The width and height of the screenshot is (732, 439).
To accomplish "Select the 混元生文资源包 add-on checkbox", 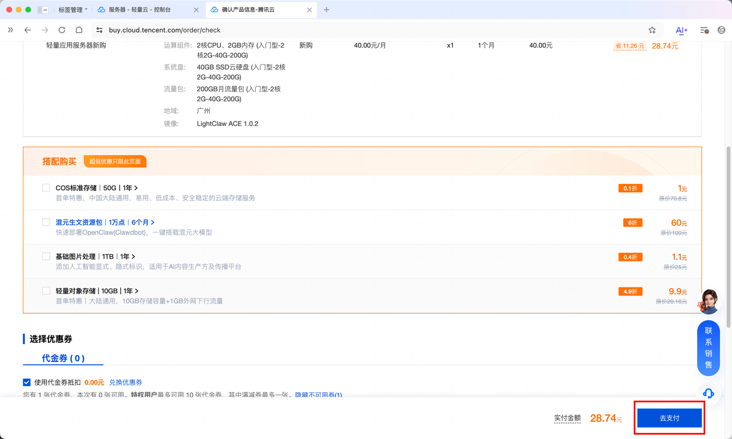I will coord(46,222).
